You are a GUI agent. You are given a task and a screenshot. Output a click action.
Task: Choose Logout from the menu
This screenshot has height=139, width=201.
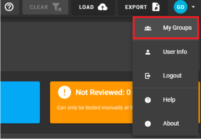166,75
